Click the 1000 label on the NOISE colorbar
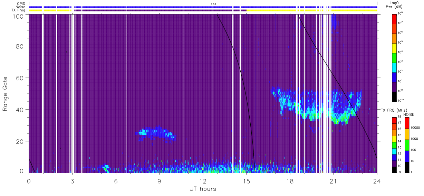 (414, 139)
